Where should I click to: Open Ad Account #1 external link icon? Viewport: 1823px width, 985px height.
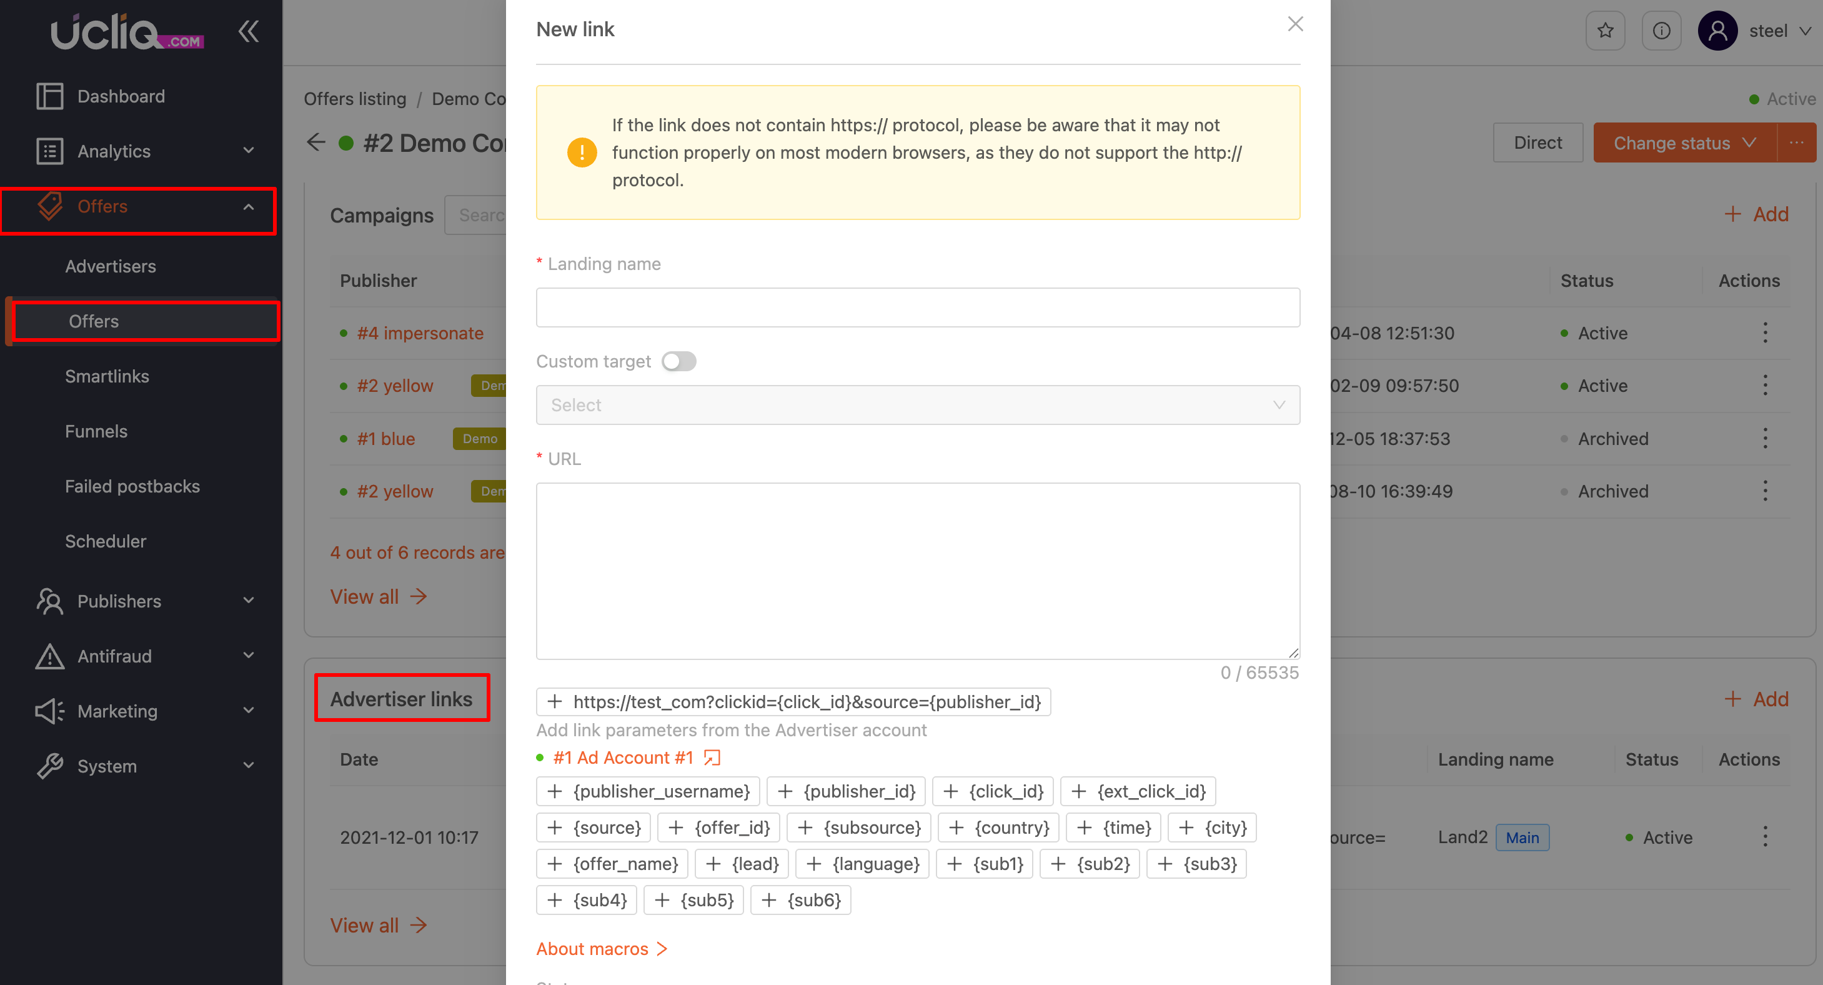(712, 757)
